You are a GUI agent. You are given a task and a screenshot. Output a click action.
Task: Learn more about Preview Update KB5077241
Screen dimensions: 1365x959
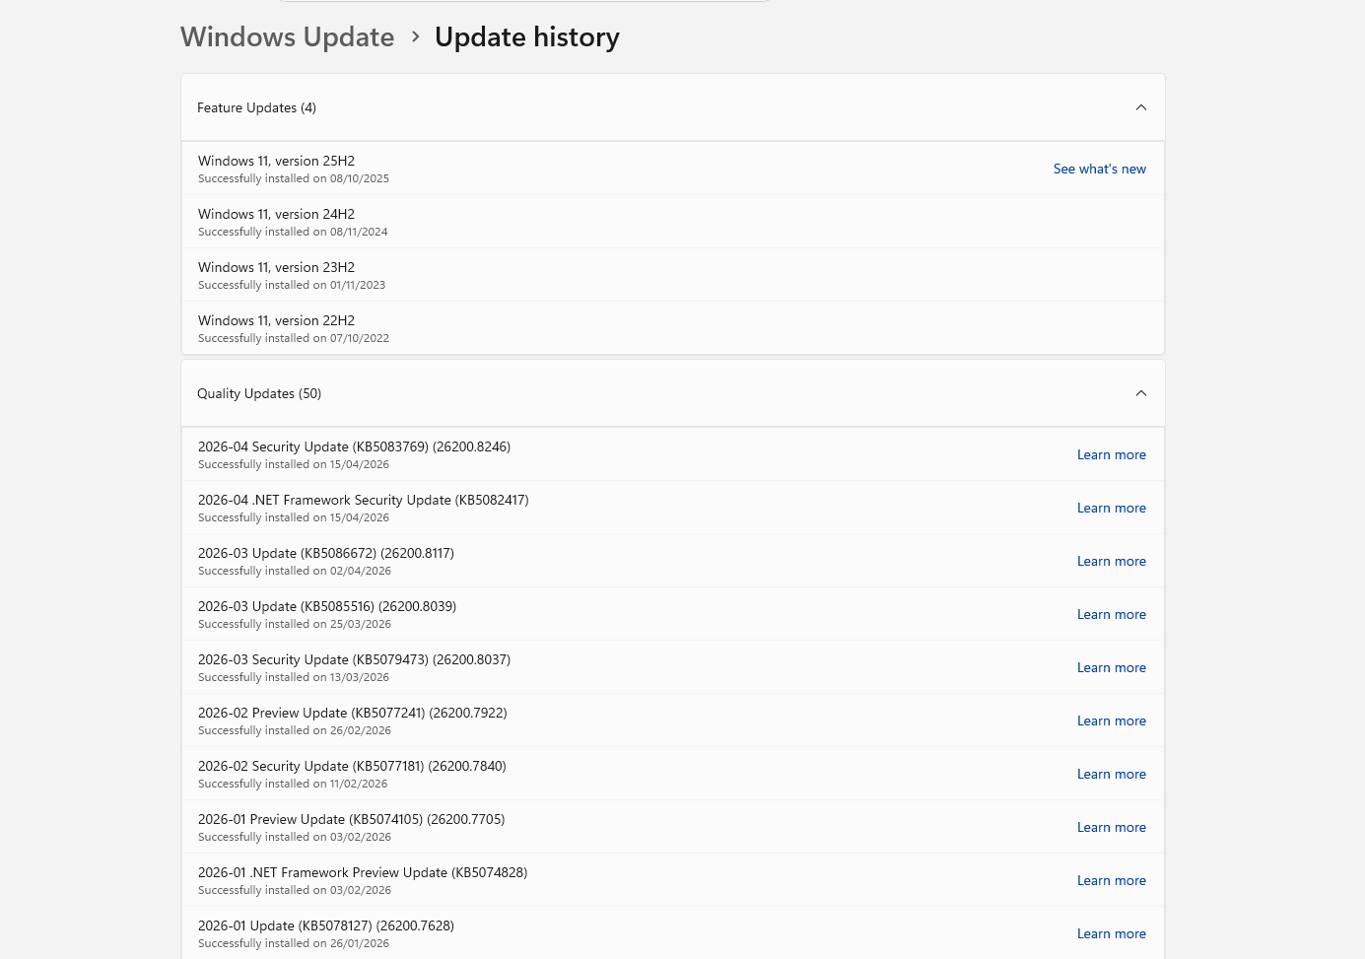coord(1111,720)
